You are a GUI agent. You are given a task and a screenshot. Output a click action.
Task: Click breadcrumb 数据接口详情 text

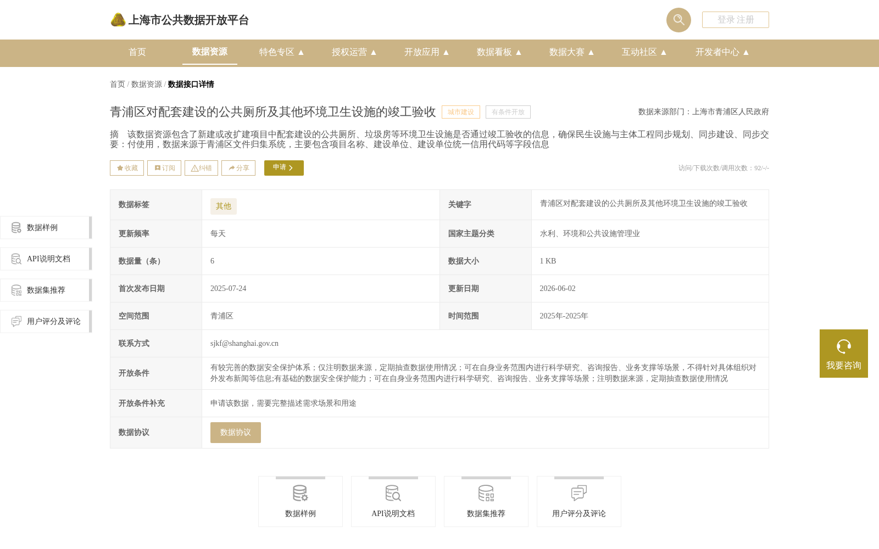[191, 85]
